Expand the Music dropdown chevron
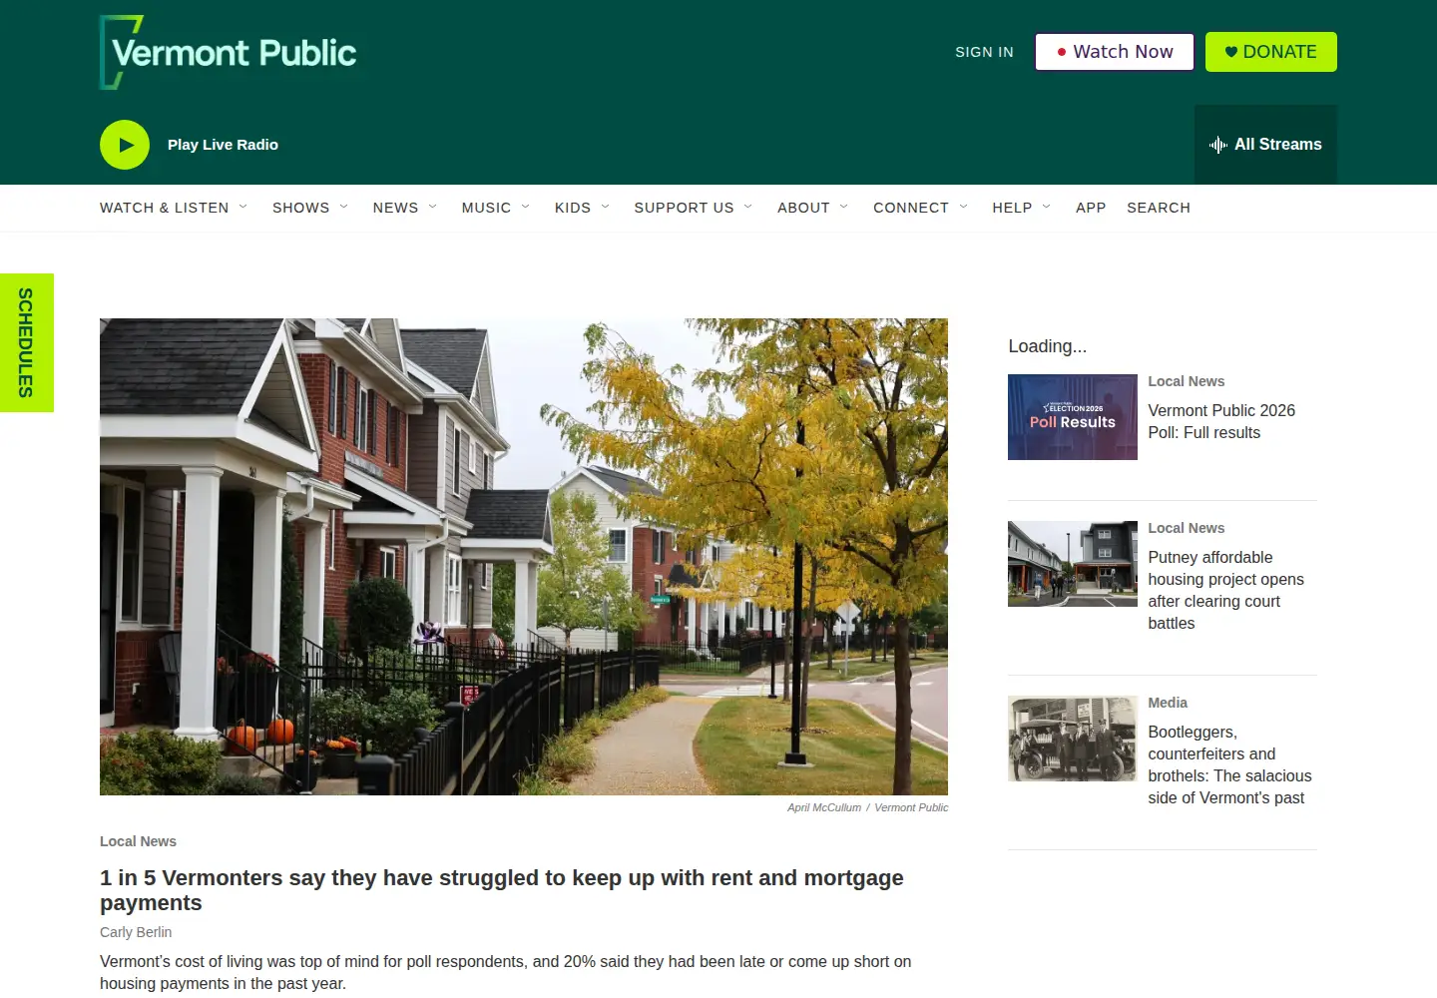This screenshot has height=998, width=1437. [526, 207]
